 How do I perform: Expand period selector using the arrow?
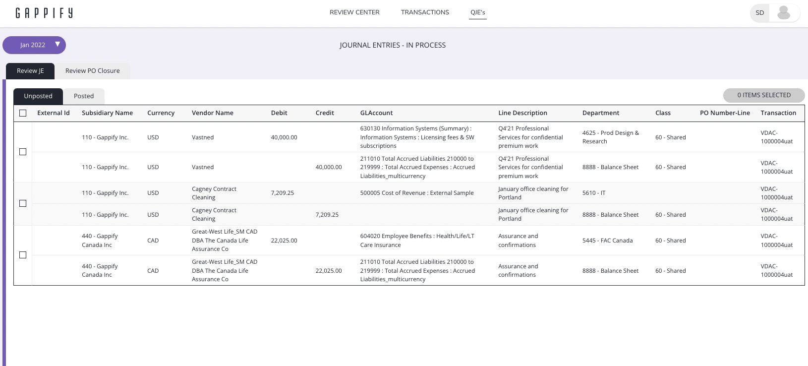58,45
